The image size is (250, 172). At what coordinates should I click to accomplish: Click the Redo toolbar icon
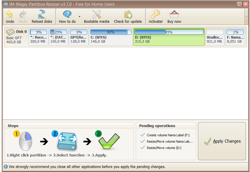click(22, 14)
